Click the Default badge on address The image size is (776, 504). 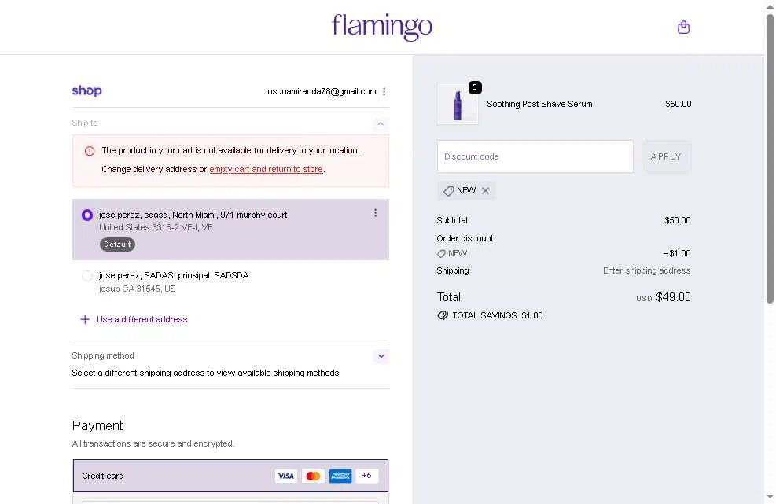click(x=117, y=245)
